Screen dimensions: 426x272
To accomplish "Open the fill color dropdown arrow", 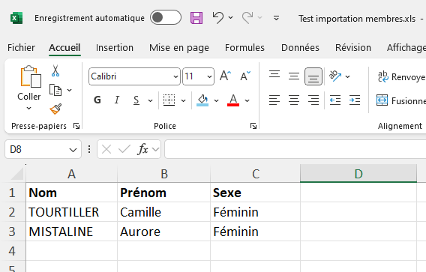I will pyautogui.click(x=217, y=100).
